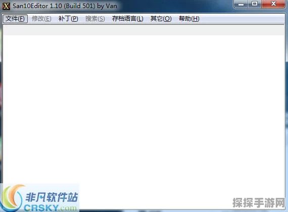Expand the 存档语言(L) save language menu
This screenshot has height=212, width=288.
pos(128,19)
